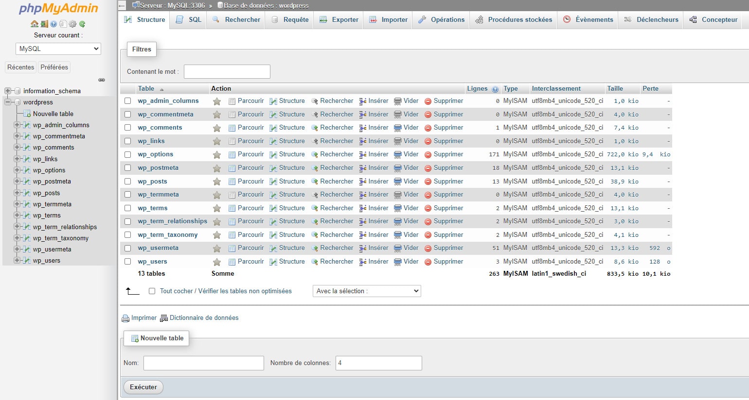Check the wp_posts row checkbox
Viewport: 749px width, 400px height.
pos(128,182)
